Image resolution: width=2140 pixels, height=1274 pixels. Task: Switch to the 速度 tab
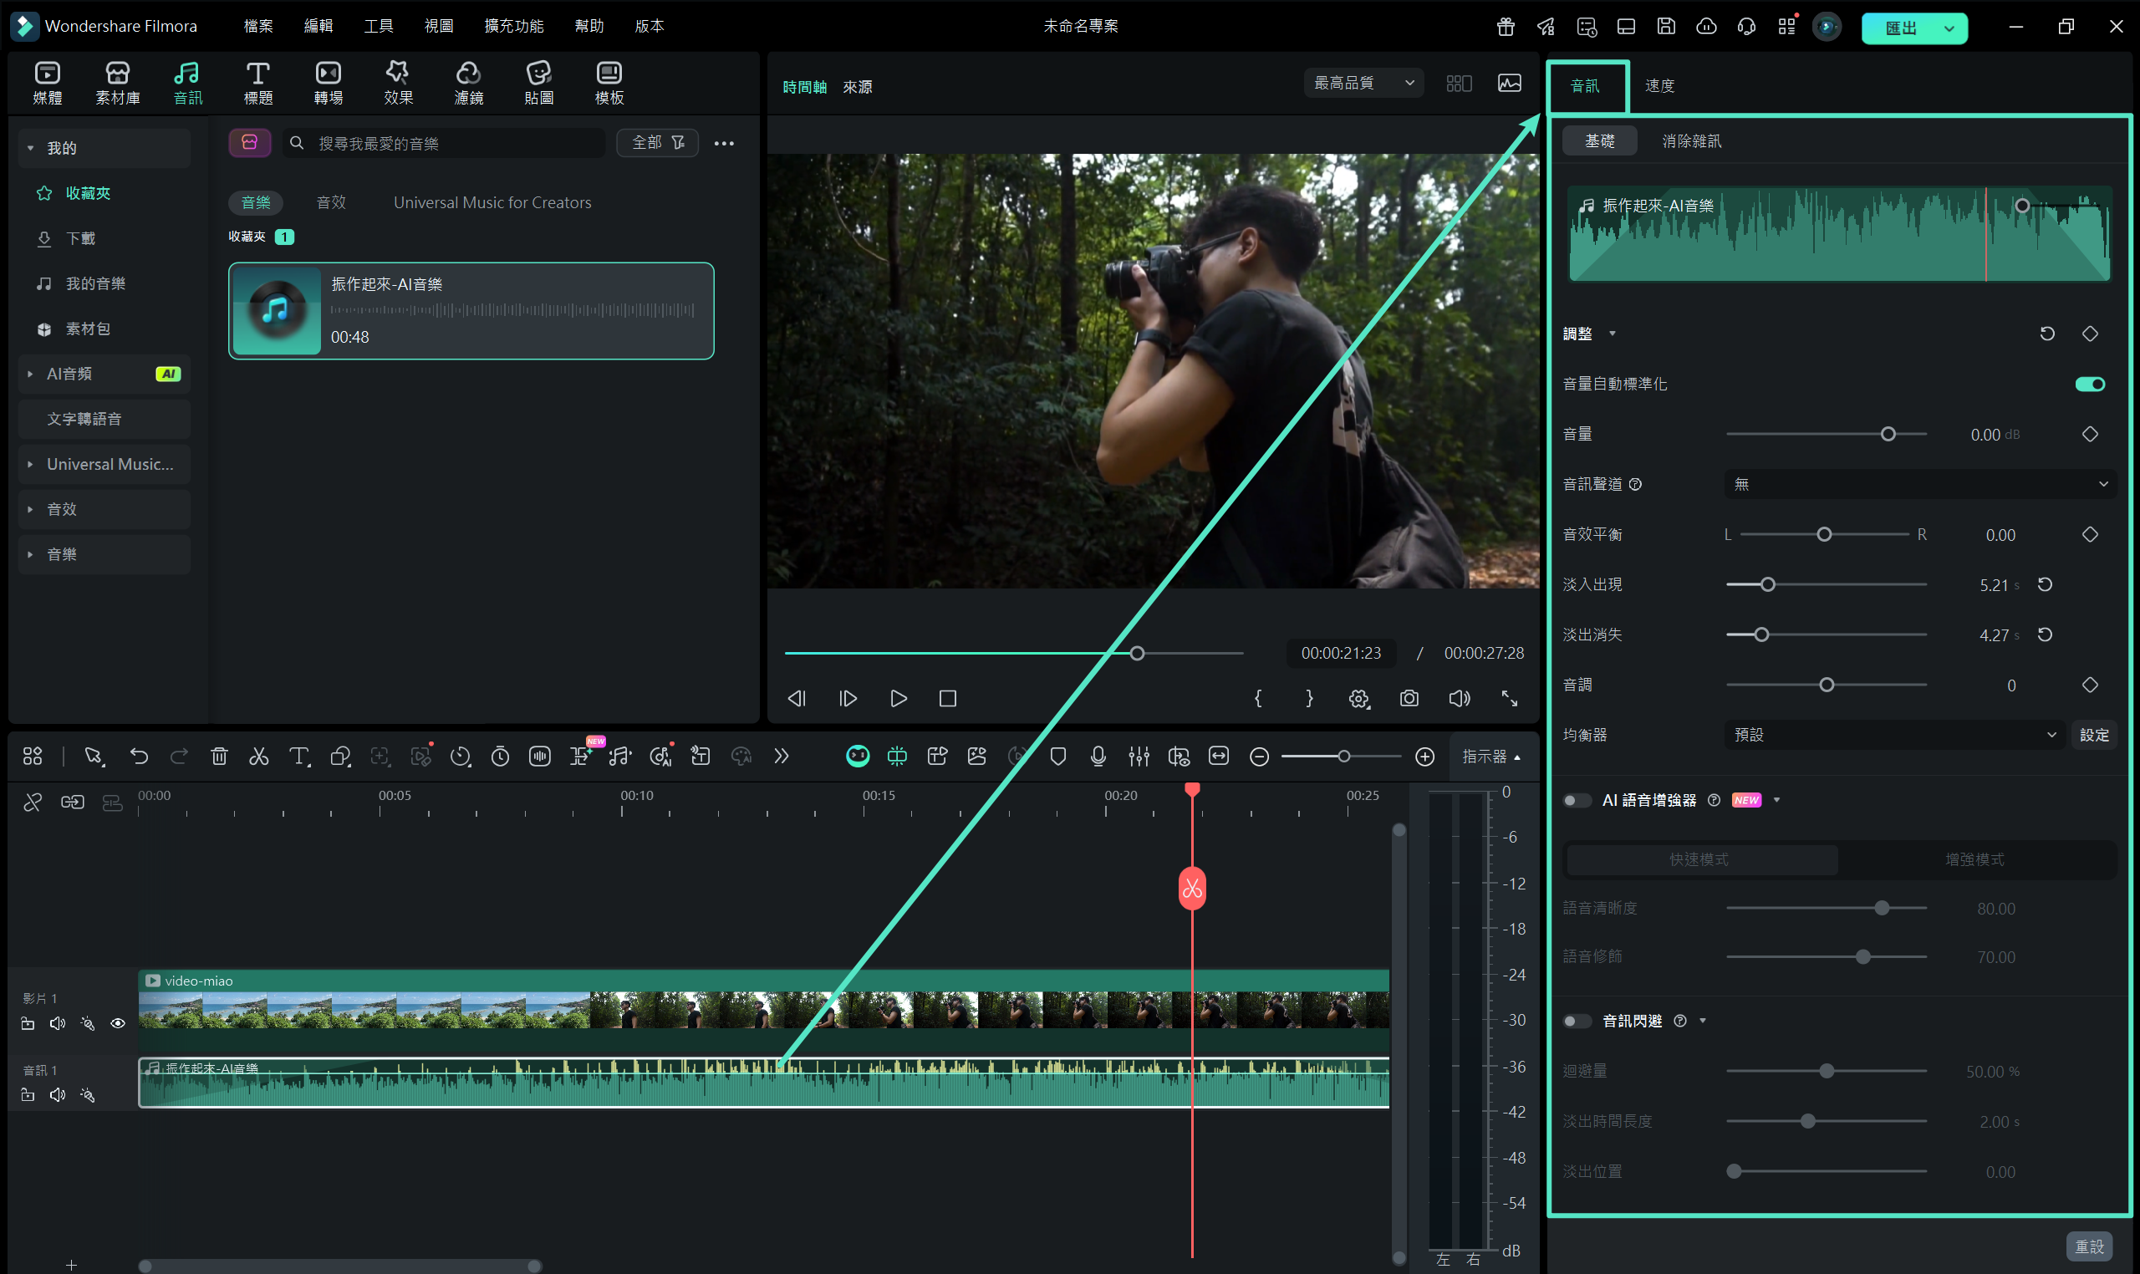pyautogui.click(x=1659, y=86)
